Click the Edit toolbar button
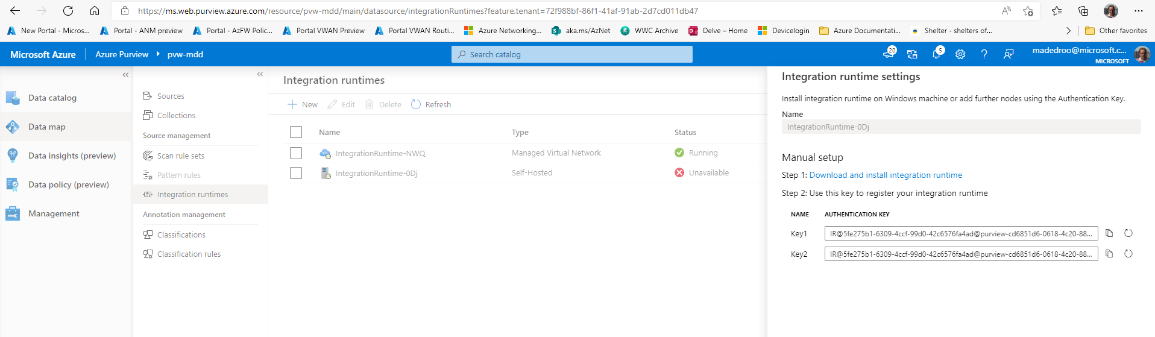The height and width of the screenshot is (337, 1155). 341,104
